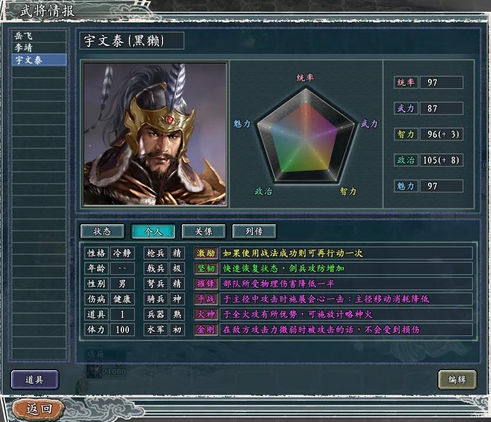Click the 年龄 value --
The height and width of the screenshot is (422, 491).
point(122,268)
